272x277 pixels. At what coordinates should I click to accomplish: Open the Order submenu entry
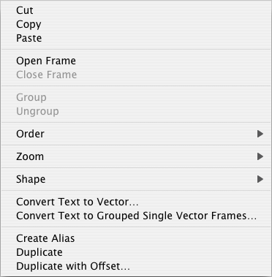(136, 134)
